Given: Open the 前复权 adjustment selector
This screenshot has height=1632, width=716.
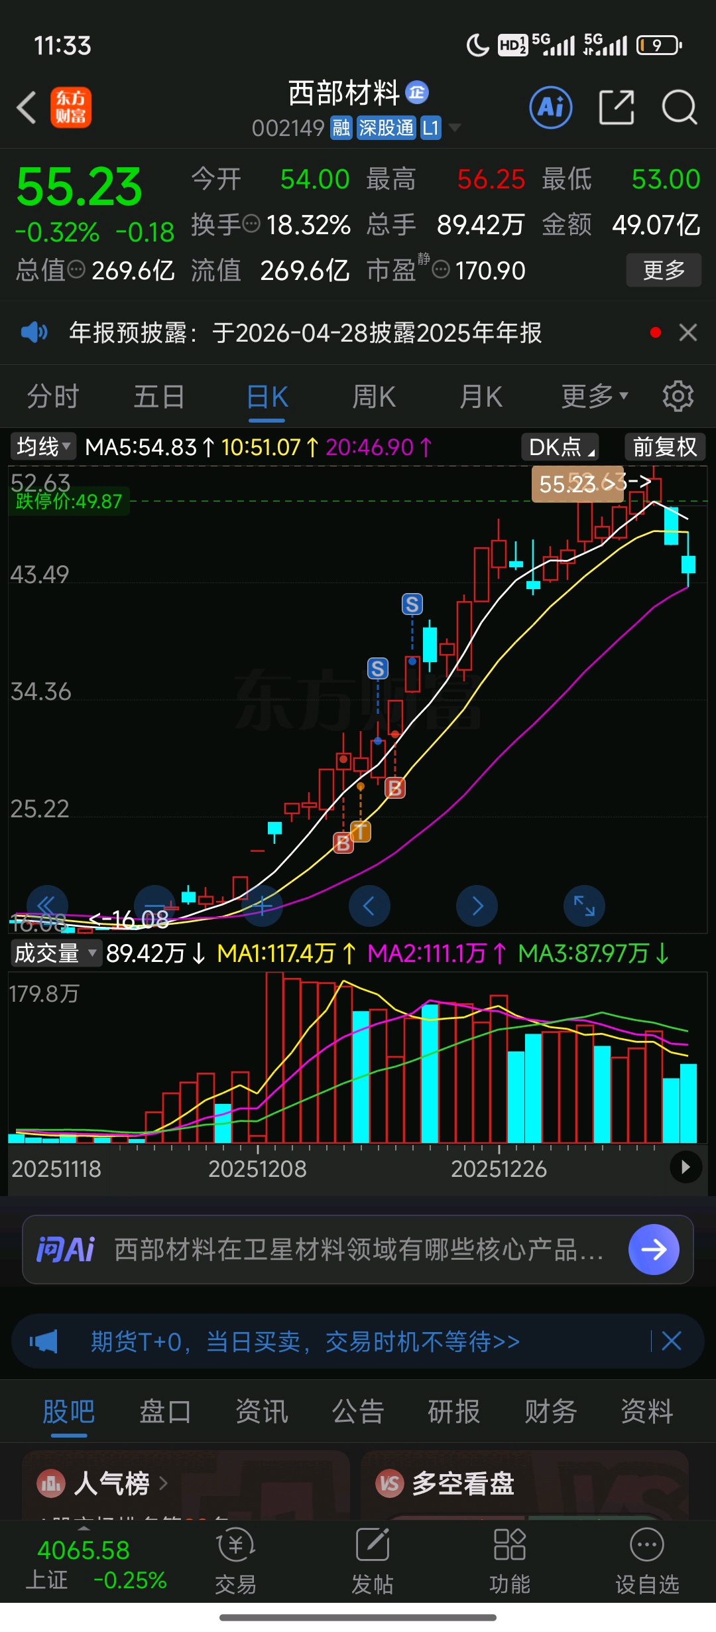Looking at the screenshot, I should (665, 446).
